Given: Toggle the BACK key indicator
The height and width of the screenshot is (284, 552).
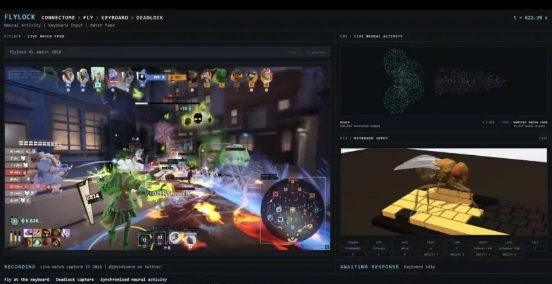Looking at the screenshot, I should [405, 242].
